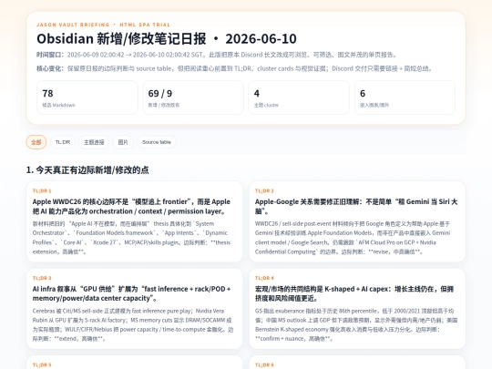Viewport: 492px width, 369px height.
Task: Open TL;DR 4 card about K-shaped economy
Action: [x=357, y=309]
